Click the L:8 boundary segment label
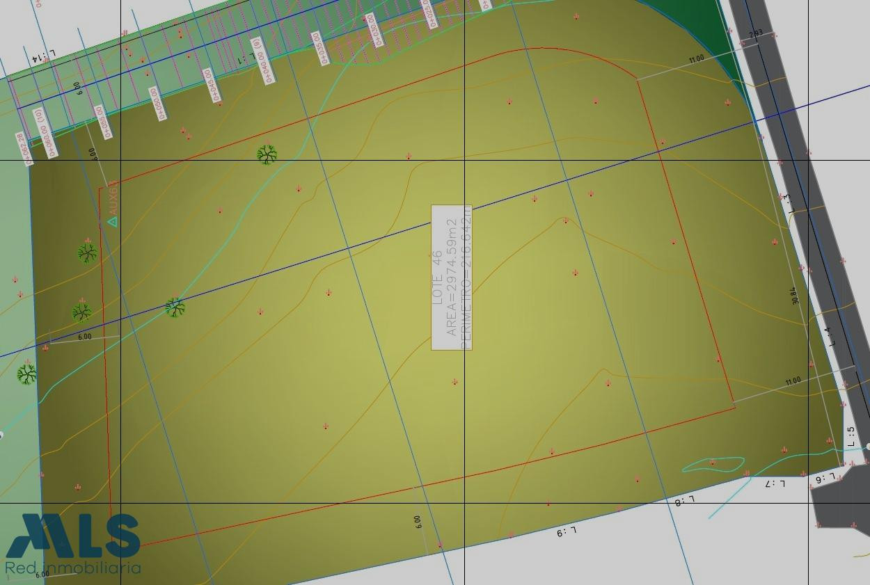Image resolution: width=870 pixels, height=585 pixels. point(685,500)
